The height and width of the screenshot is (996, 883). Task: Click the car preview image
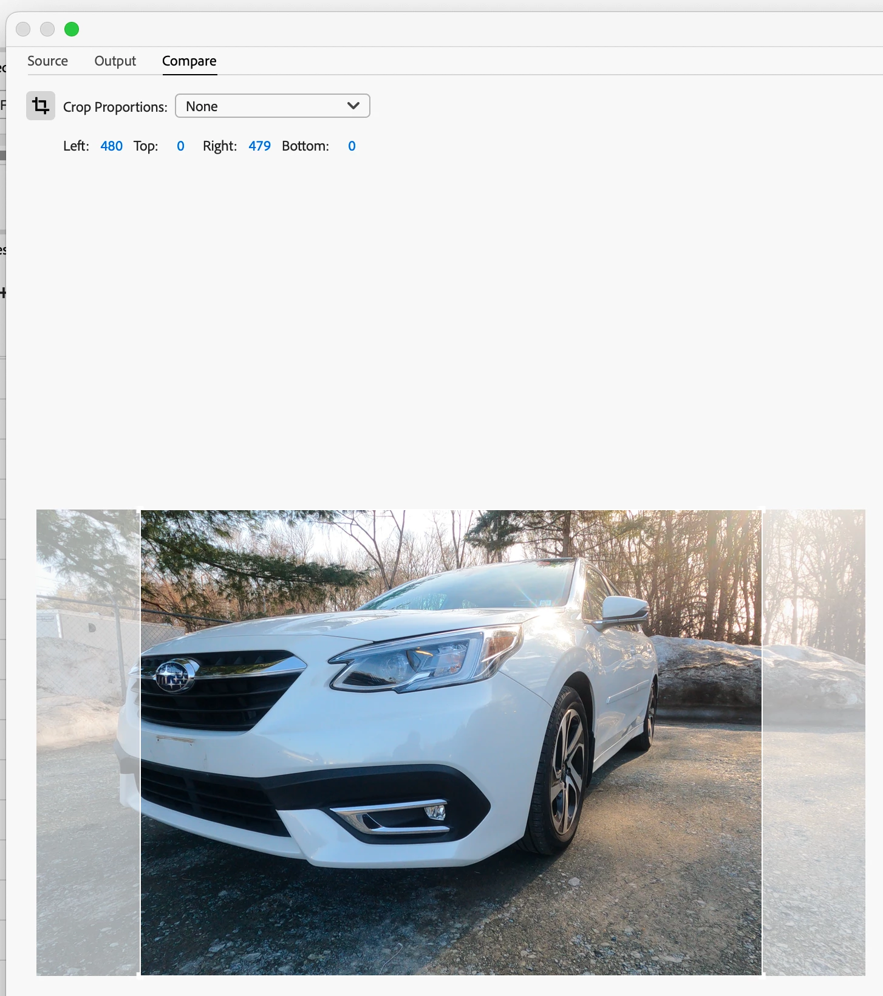pos(451,742)
